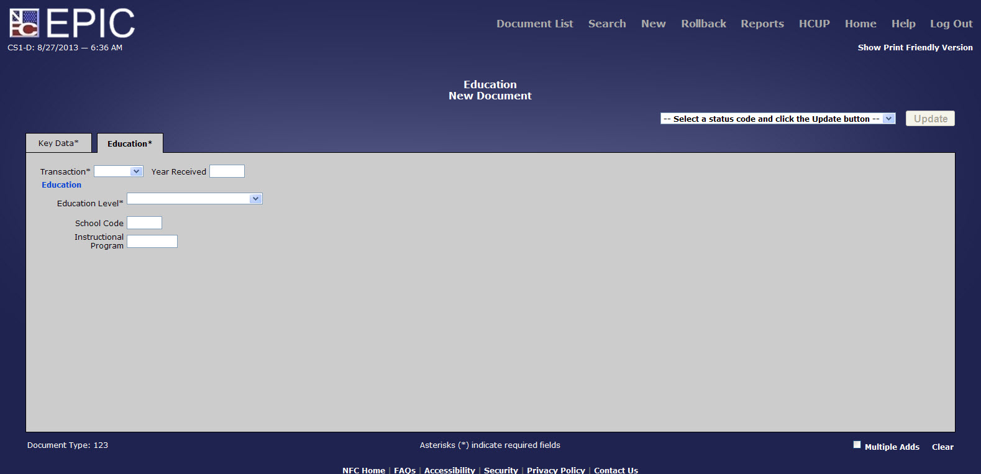The width and height of the screenshot is (981, 474).
Task: Click the blue Education section heading
Action: pos(62,185)
